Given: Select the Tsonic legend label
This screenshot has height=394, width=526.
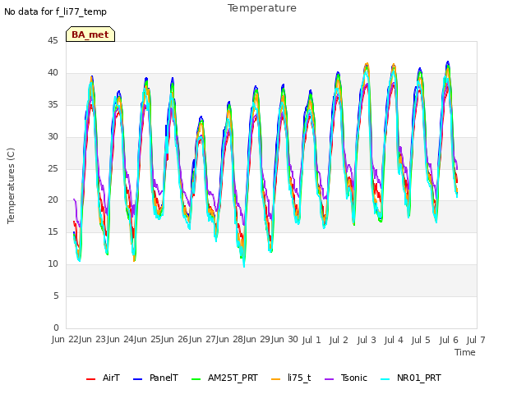Looking at the screenshot, I should tap(354, 378).
